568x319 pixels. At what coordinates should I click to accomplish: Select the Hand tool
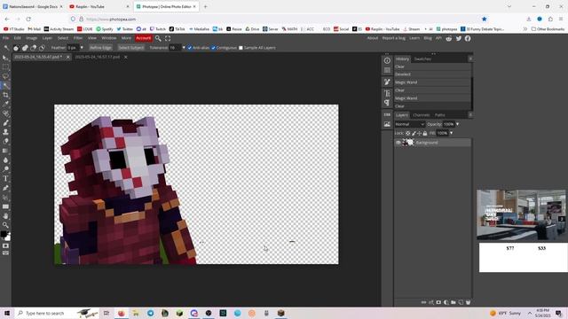pos(5,216)
